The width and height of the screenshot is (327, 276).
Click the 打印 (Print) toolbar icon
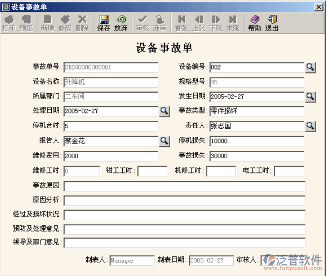[x=9, y=23]
